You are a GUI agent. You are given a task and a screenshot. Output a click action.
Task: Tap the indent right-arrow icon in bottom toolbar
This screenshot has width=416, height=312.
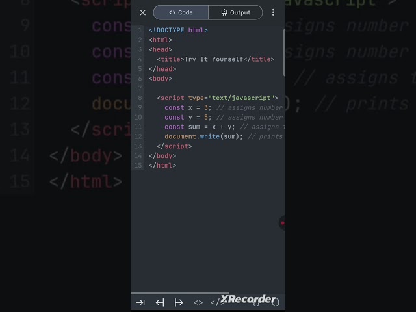click(179, 302)
